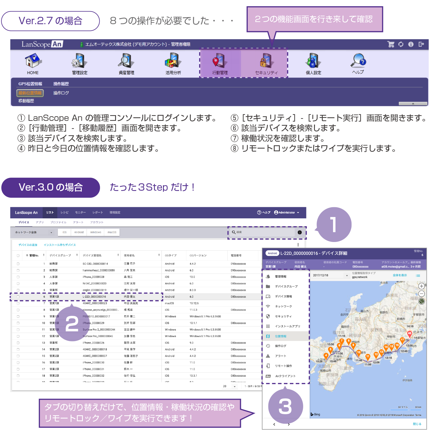Click 全体を表示 above the map

pyautogui.click(x=400, y=275)
